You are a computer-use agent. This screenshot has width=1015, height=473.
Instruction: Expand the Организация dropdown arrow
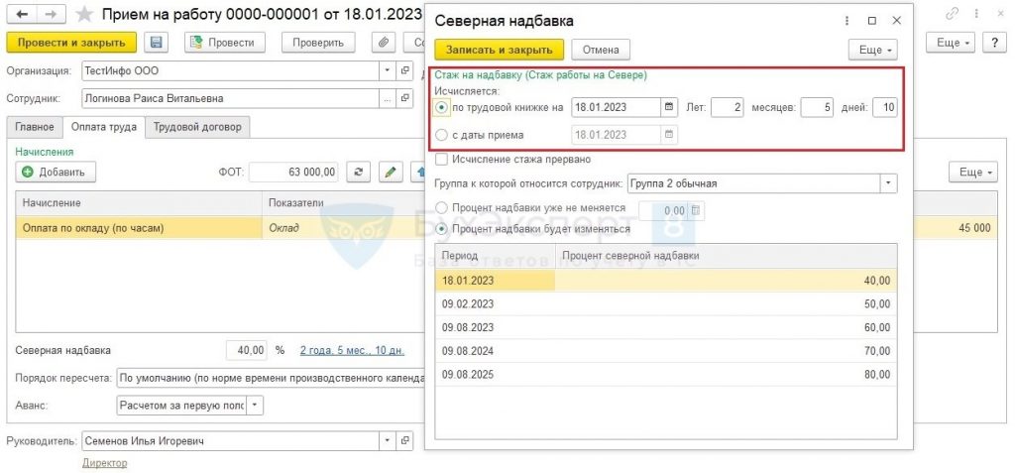[388, 70]
